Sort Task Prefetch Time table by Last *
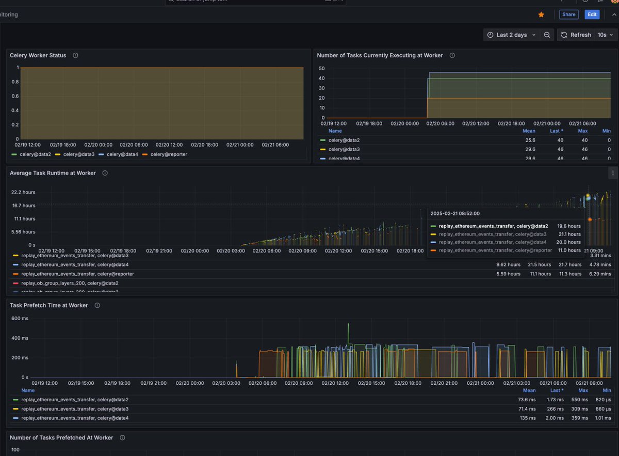Image resolution: width=619 pixels, height=456 pixels. (x=557, y=390)
